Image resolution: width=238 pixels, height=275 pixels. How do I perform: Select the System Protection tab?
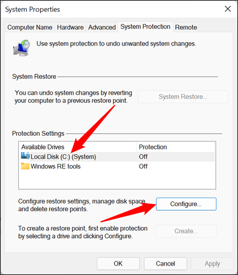[145, 27]
